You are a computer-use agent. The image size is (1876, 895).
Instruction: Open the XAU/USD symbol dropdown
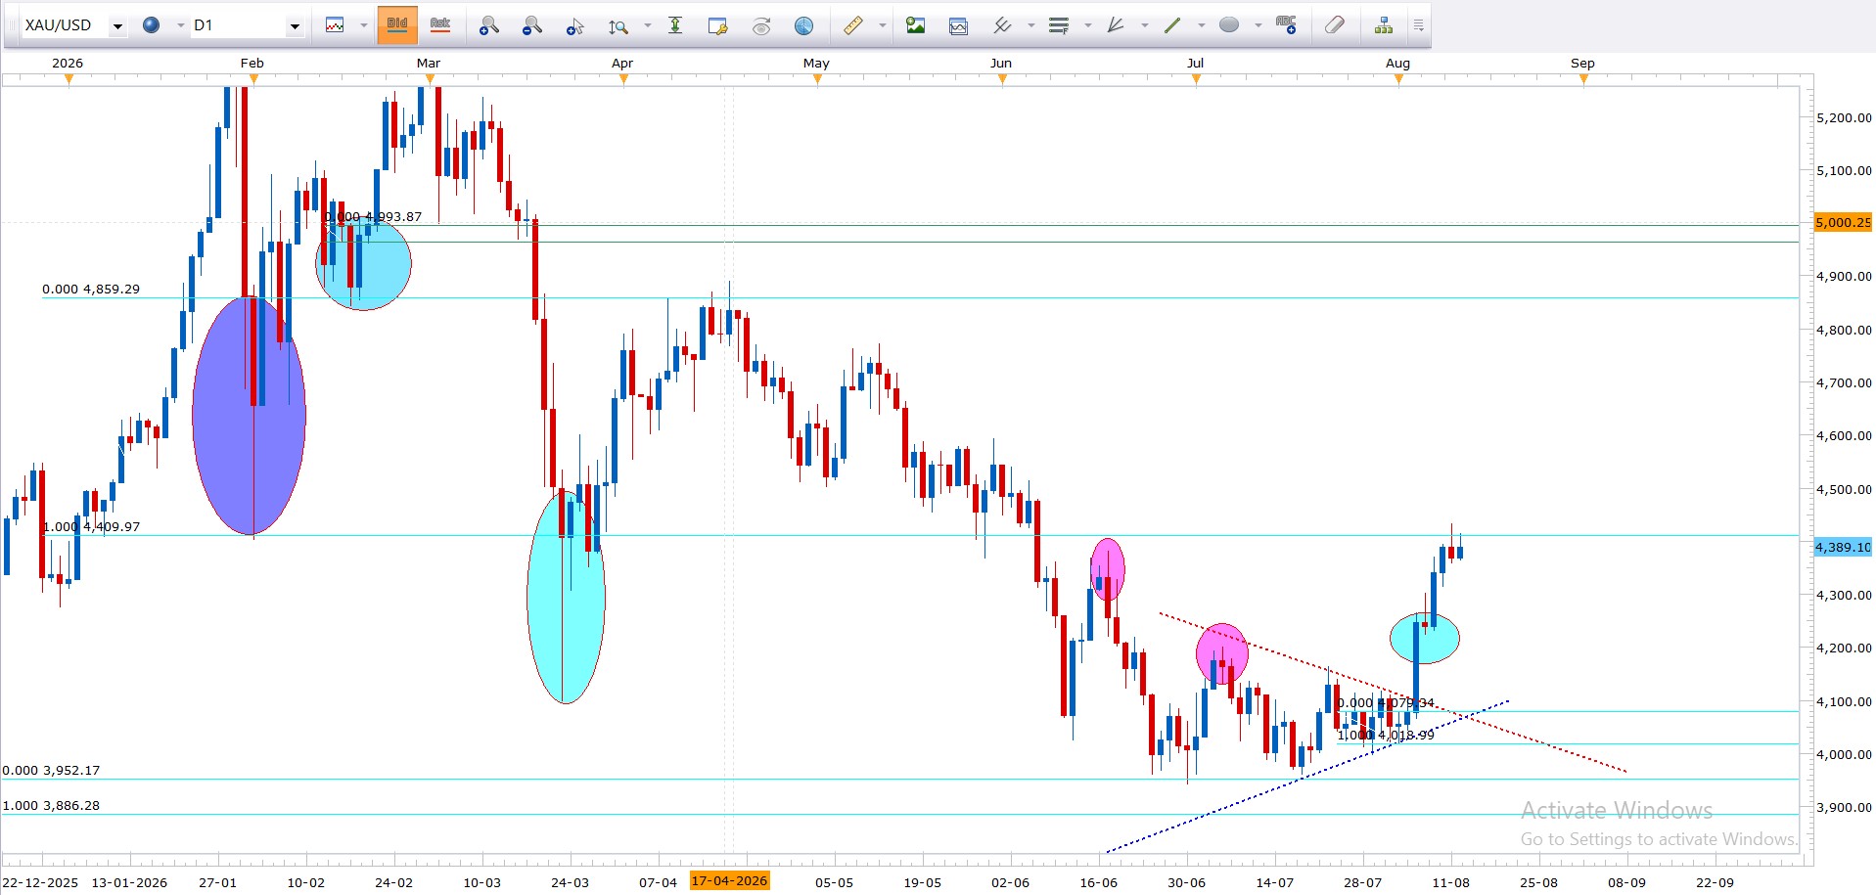(117, 26)
